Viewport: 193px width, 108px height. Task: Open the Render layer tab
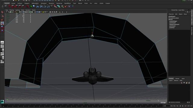[177, 79]
